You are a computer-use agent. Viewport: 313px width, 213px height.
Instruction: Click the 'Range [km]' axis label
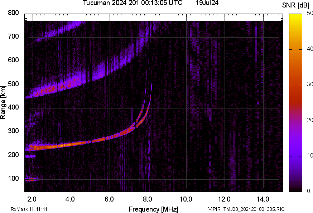3,103
